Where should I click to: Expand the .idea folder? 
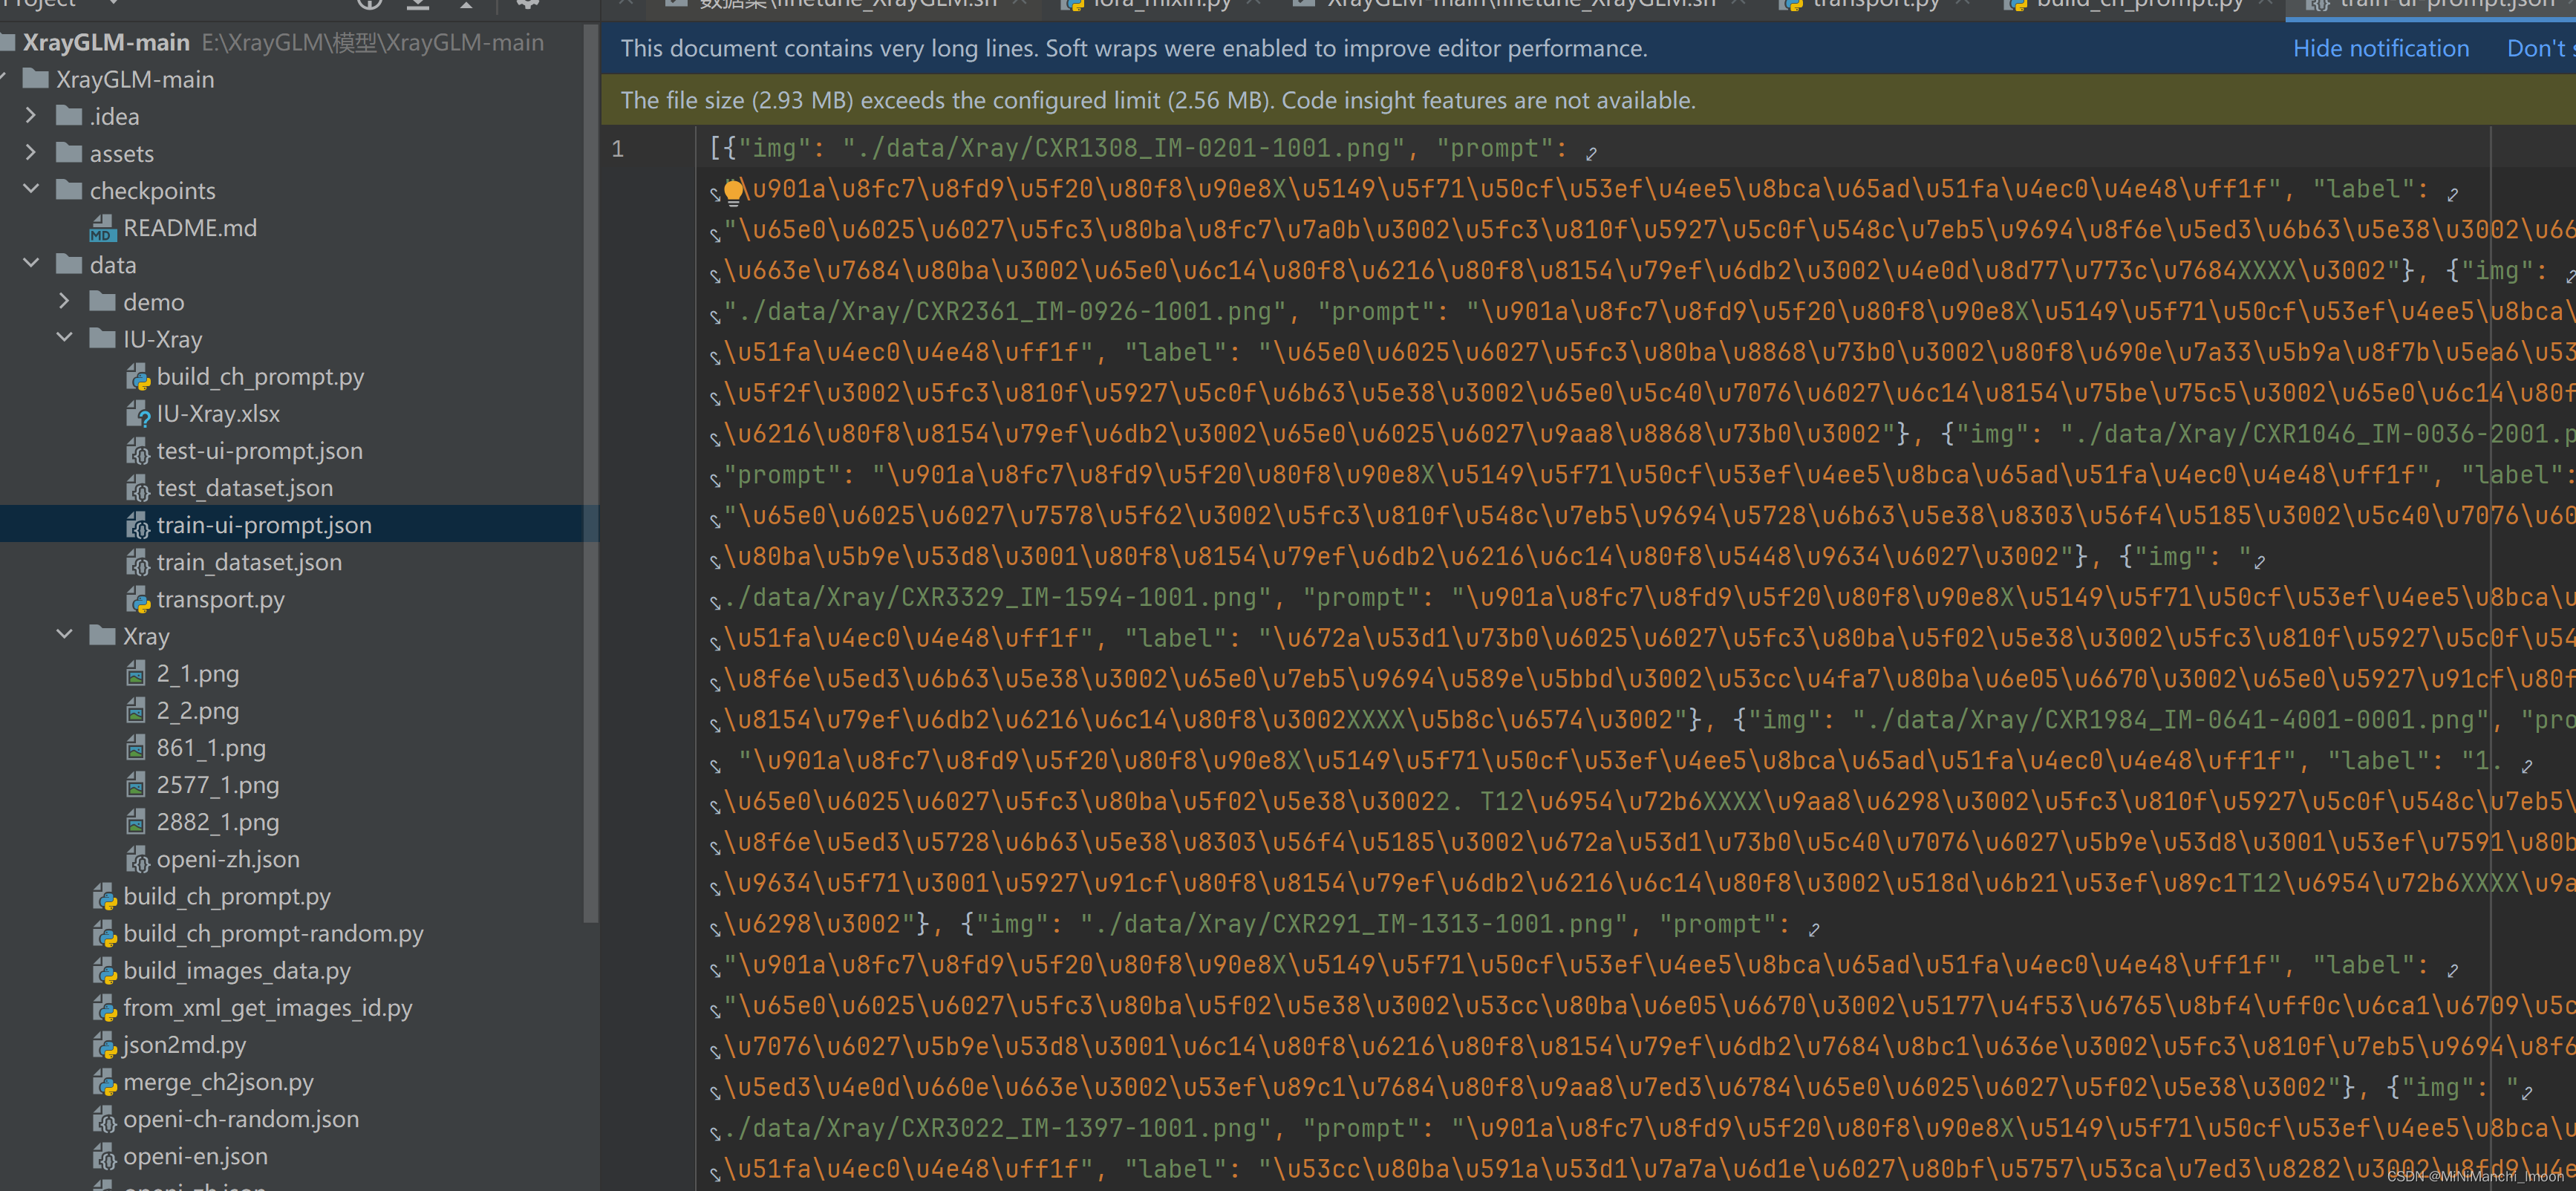click(31, 116)
